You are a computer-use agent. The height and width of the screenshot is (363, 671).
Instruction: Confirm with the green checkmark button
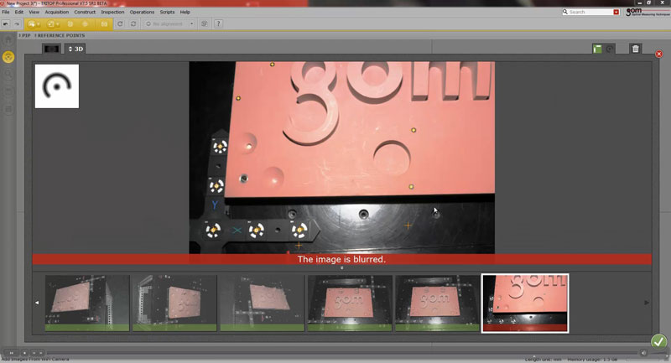(658, 341)
